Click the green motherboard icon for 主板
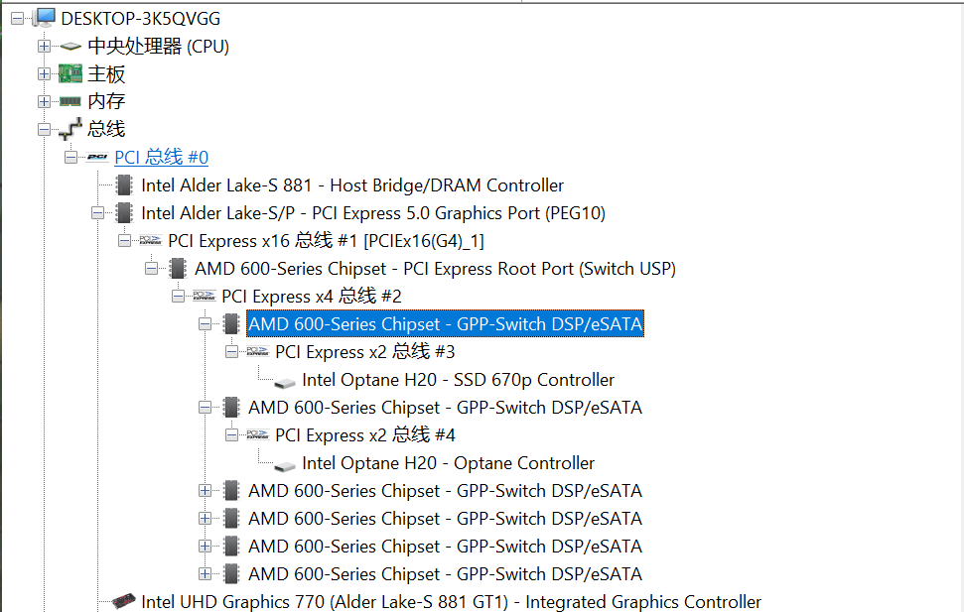 (70, 73)
